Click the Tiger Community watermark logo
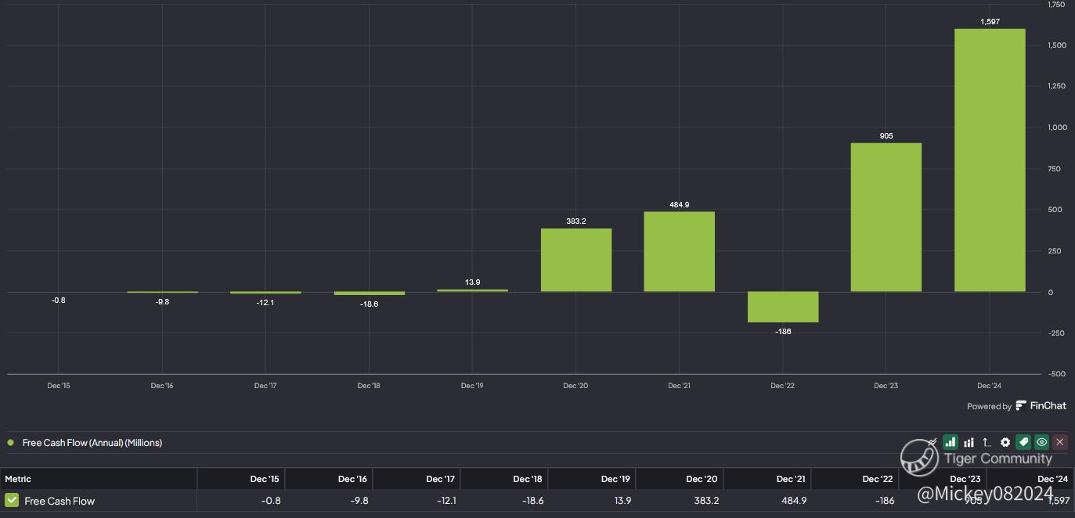The height and width of the screenshot is (518, 1075). click(x=919, y=458)
